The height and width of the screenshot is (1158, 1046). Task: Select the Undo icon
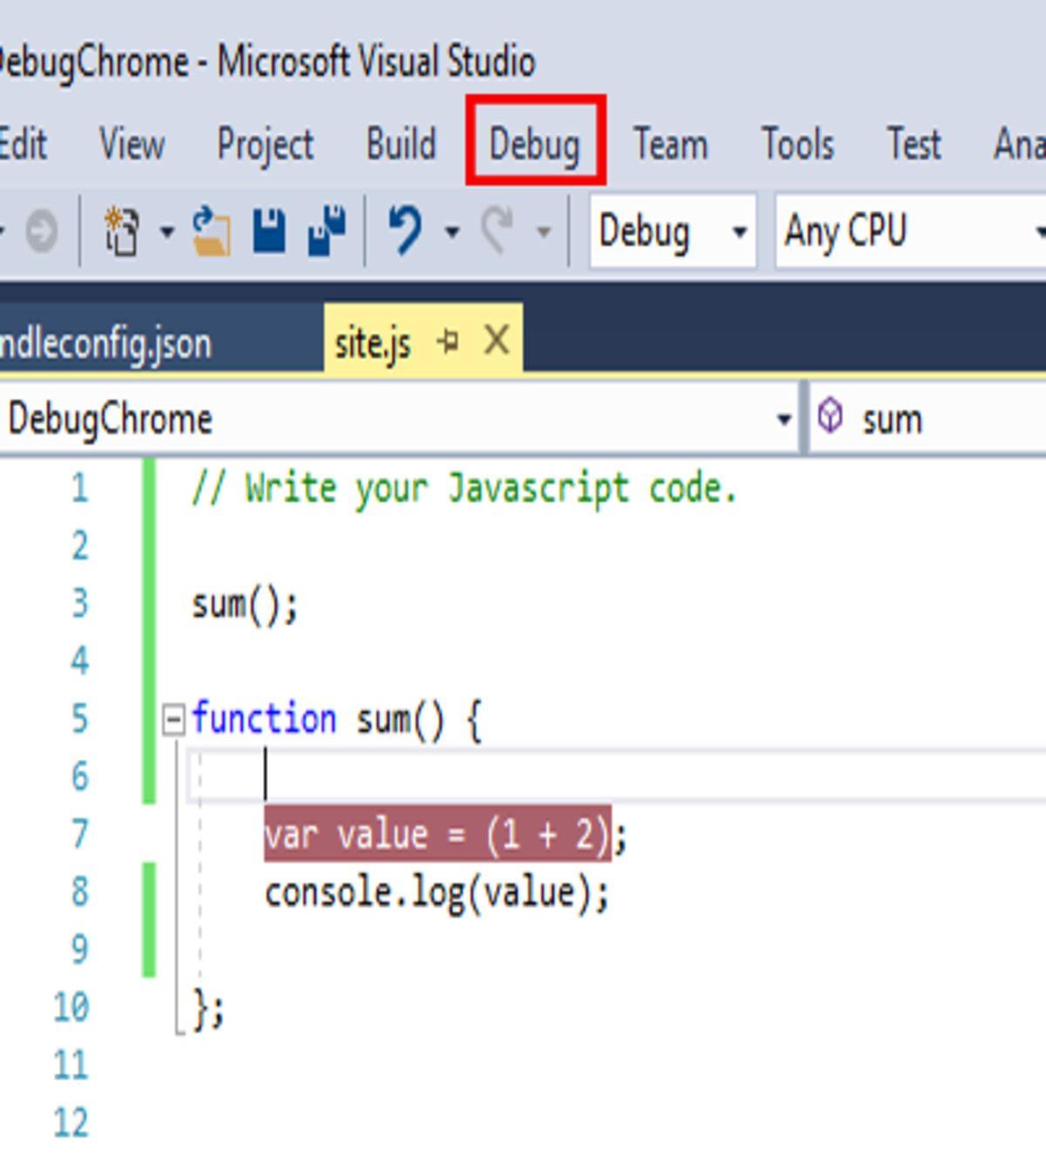(x=405, y=231)
